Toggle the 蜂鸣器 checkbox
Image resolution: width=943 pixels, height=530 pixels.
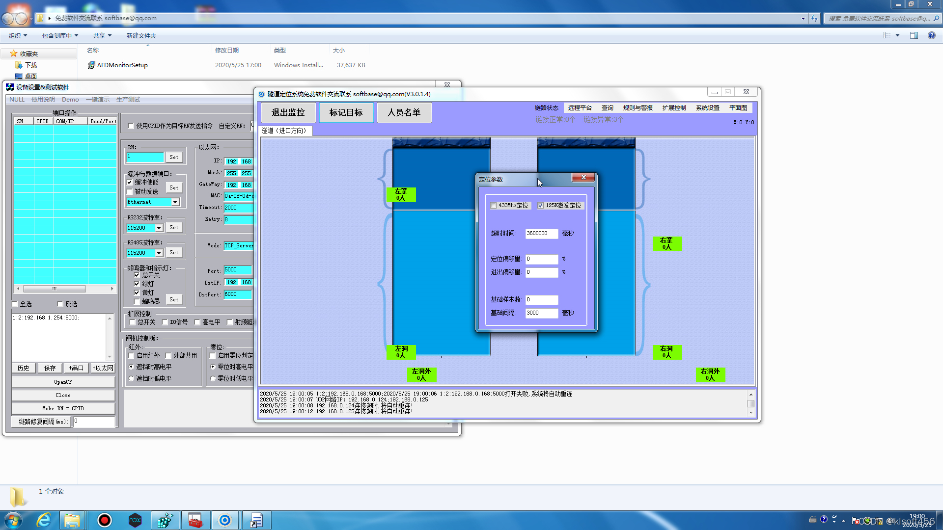click(137, 301)
